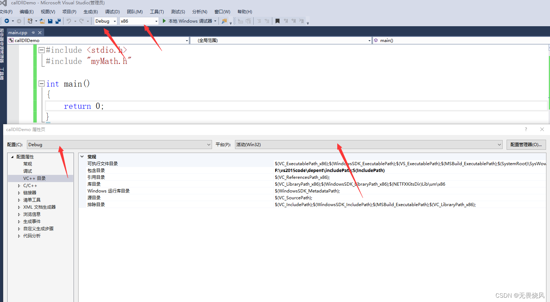Select VC++ 目录 in the property tree
Viewport: 550px width, 302px height.
tap(34, 178)
